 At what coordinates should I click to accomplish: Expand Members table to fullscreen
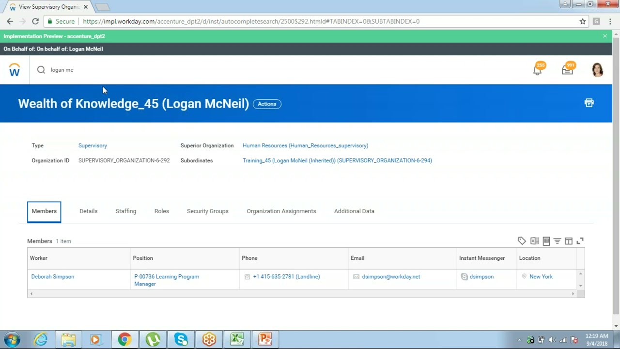[580, 241]
